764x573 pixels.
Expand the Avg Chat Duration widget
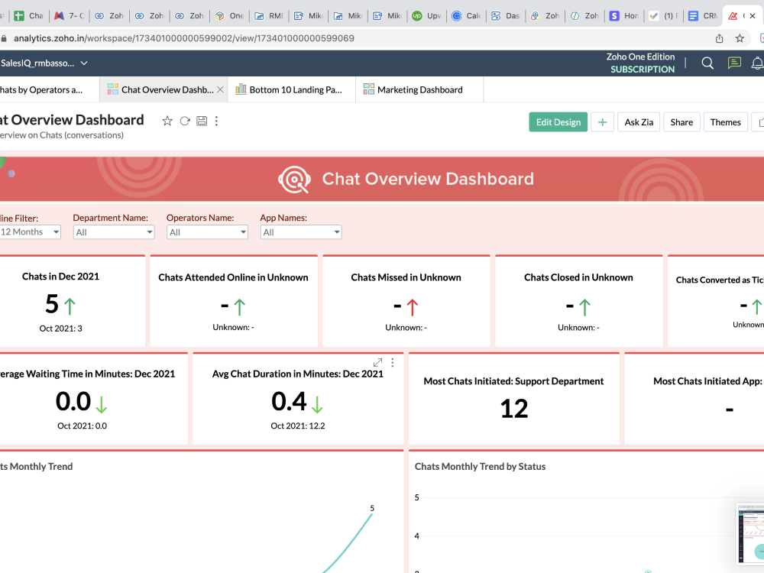(x=377, y=362)
